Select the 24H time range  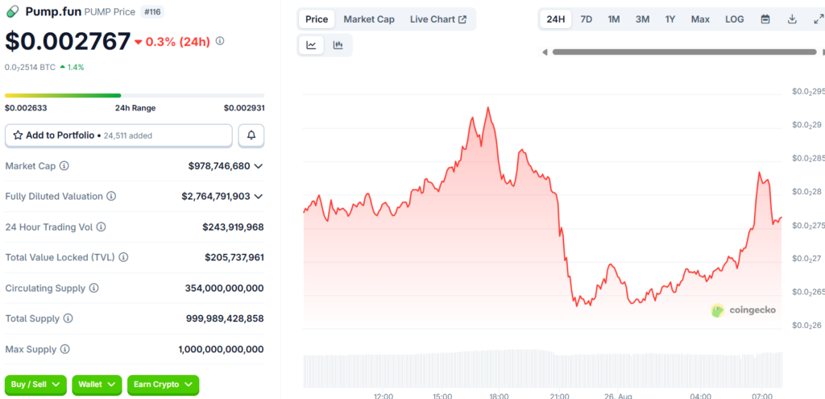(x=555, y=19)
